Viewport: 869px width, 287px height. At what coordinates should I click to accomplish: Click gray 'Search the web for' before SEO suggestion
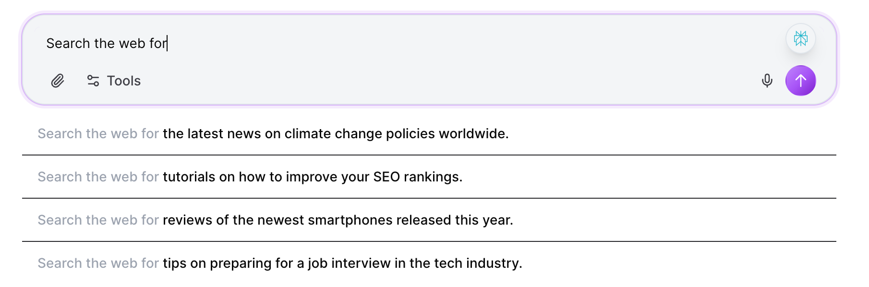coord(98,177)
